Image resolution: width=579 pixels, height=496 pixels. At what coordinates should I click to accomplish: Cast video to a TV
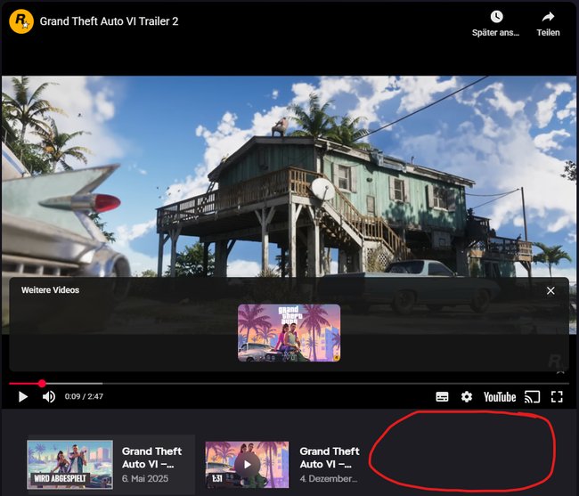(532, 397)
